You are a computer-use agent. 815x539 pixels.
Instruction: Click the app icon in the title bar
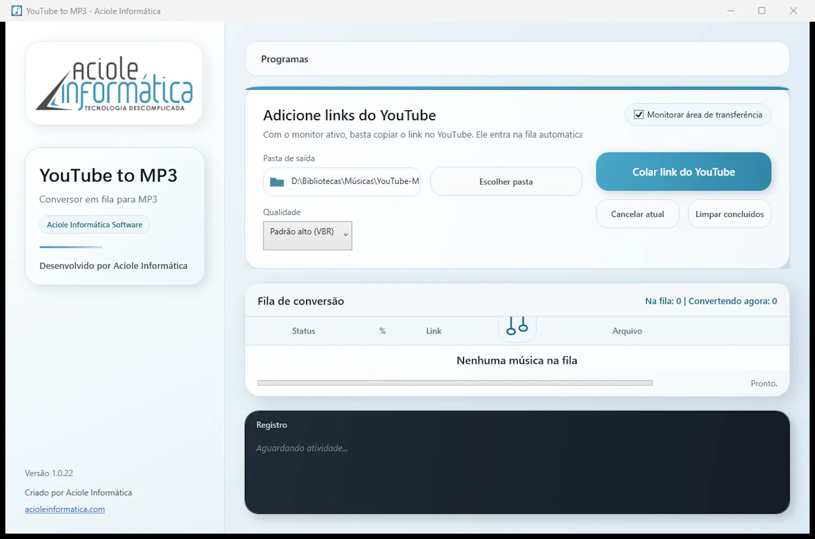pyautogui.click(x=17, y=11)
